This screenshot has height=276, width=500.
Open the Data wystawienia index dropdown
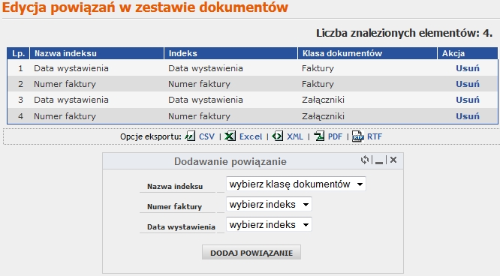[269, 225]
